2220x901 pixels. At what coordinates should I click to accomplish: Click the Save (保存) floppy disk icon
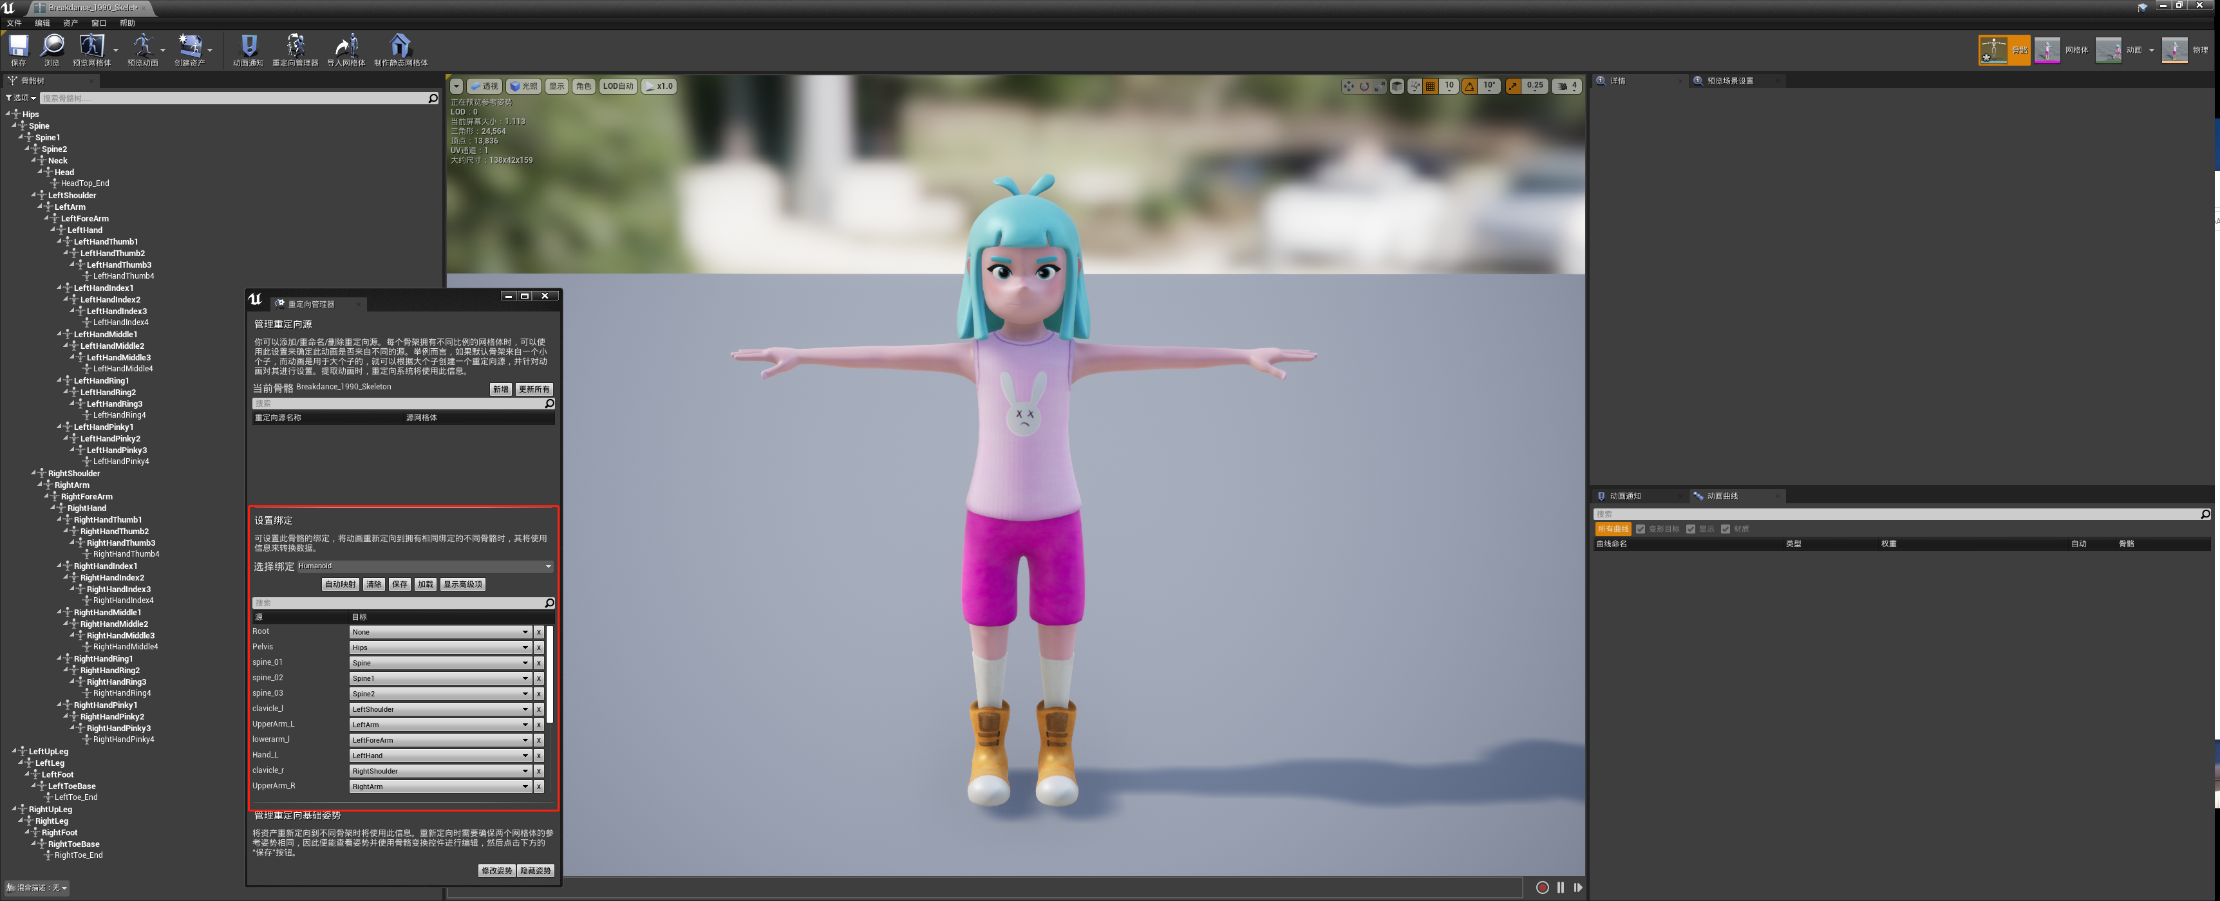click(18, 46)
